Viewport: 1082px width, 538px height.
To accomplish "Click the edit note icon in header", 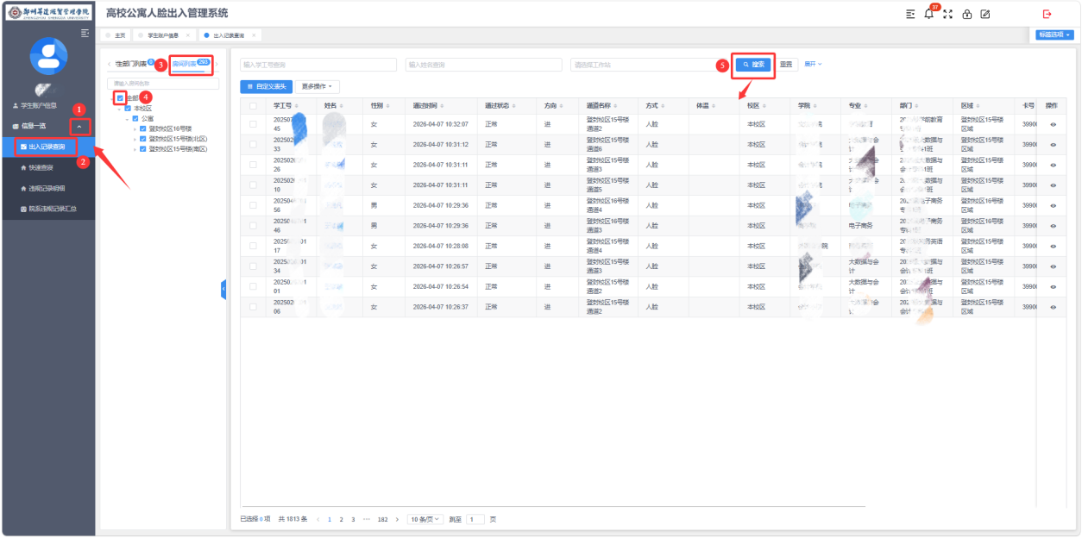I will 985,14.
